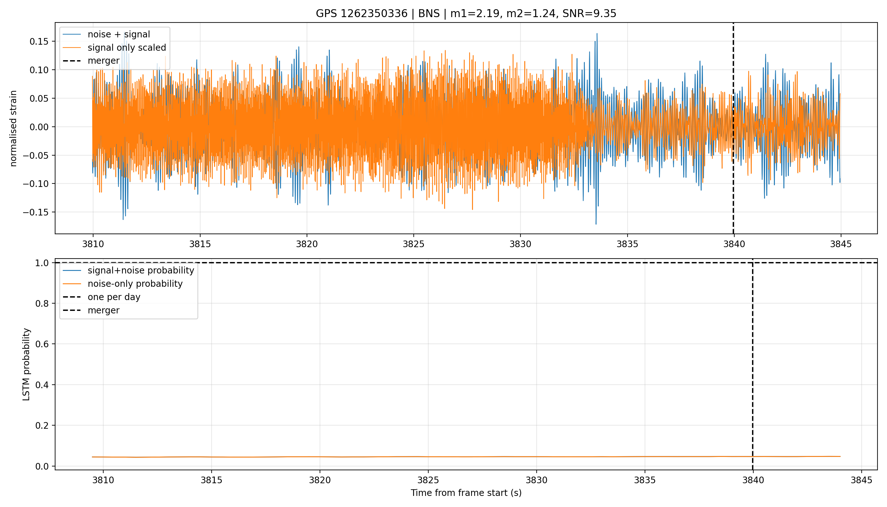Click the orange noise-only probability curve
Viewport: 887px width, 507px height.
(x=466, y=457)
